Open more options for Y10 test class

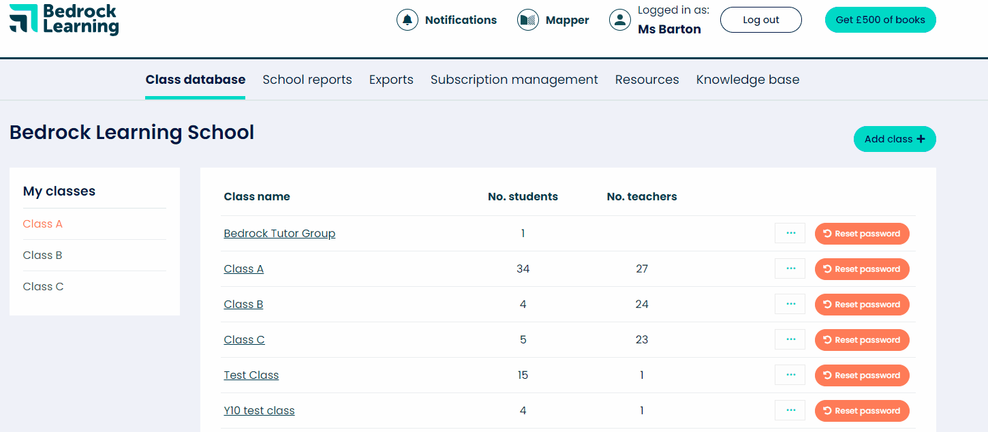point(790,410)
